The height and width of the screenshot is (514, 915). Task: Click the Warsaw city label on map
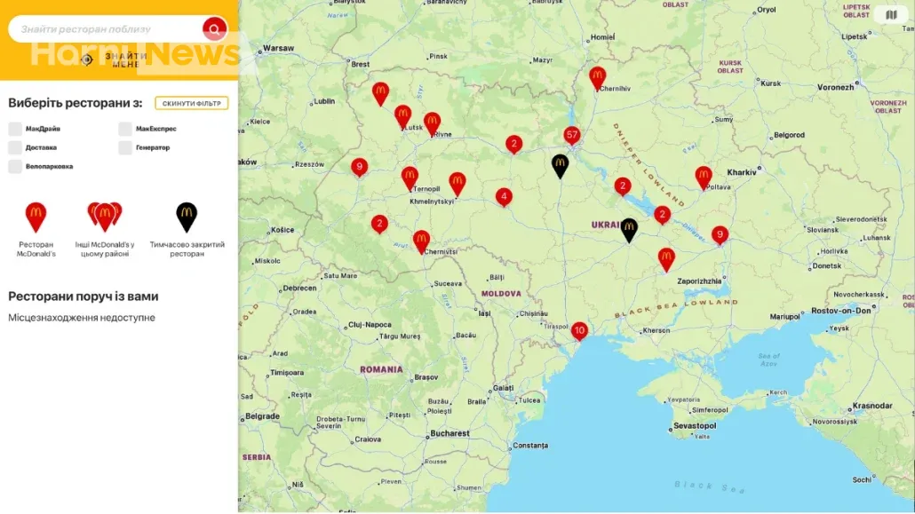click(278, 48)
